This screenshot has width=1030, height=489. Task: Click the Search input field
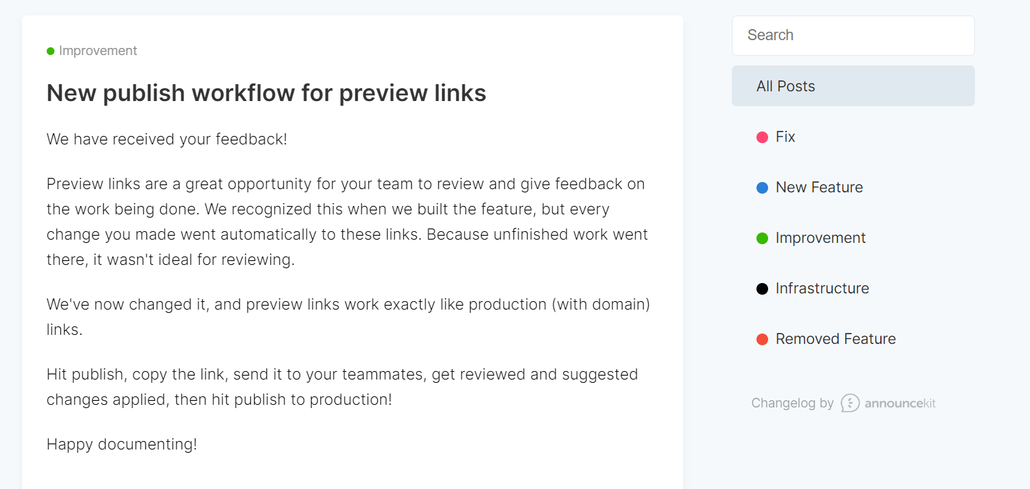point(852,36)
